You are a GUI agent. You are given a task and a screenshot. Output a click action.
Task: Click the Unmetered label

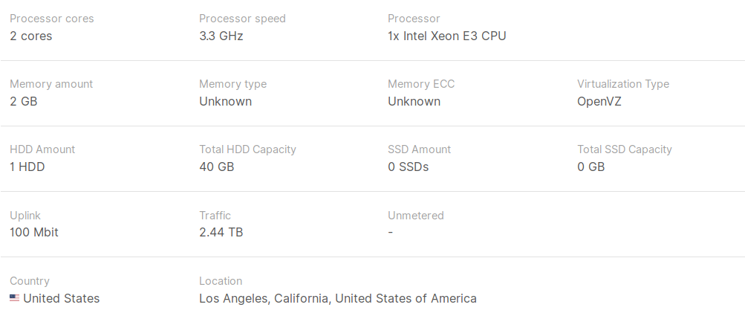(x=416, y=216)
